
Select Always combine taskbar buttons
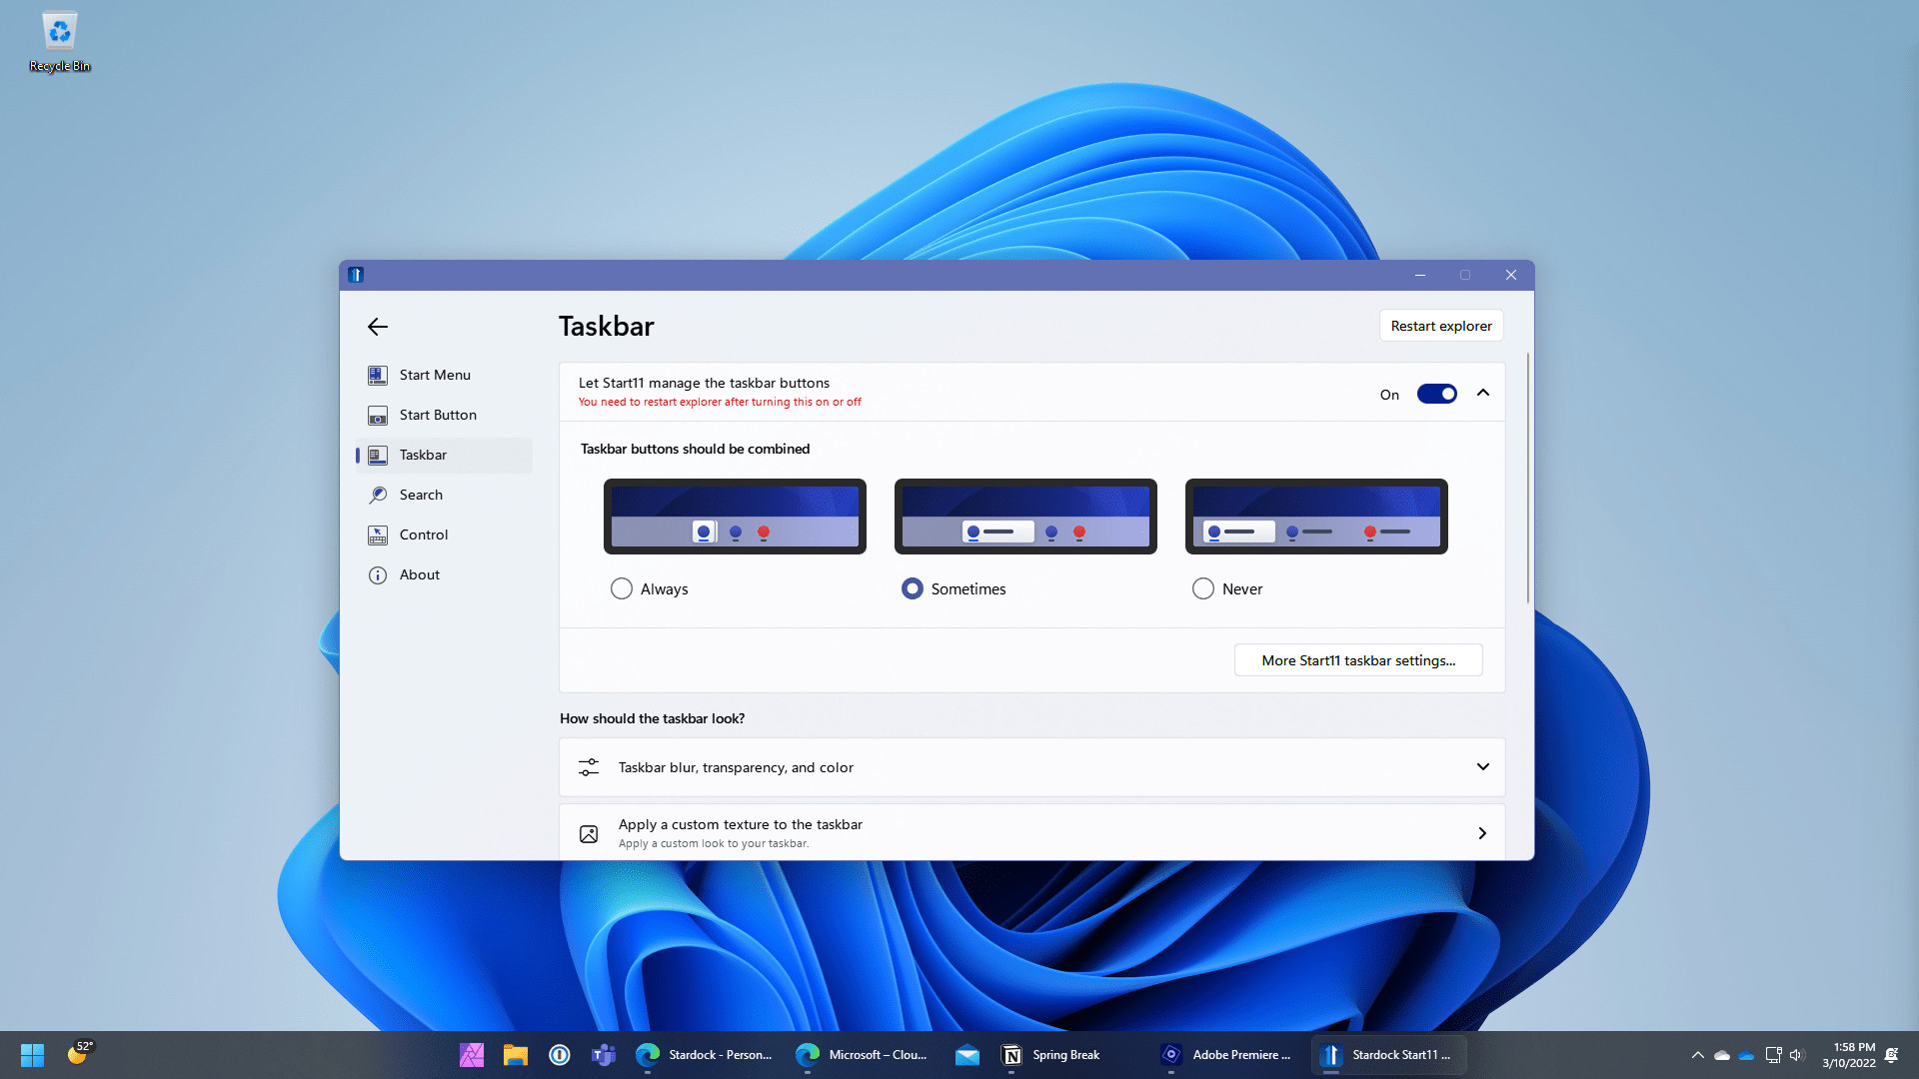[x=622, y=588]
